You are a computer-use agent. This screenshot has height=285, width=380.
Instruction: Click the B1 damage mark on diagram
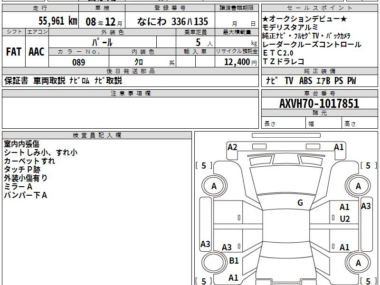click(x=234, y=260)
